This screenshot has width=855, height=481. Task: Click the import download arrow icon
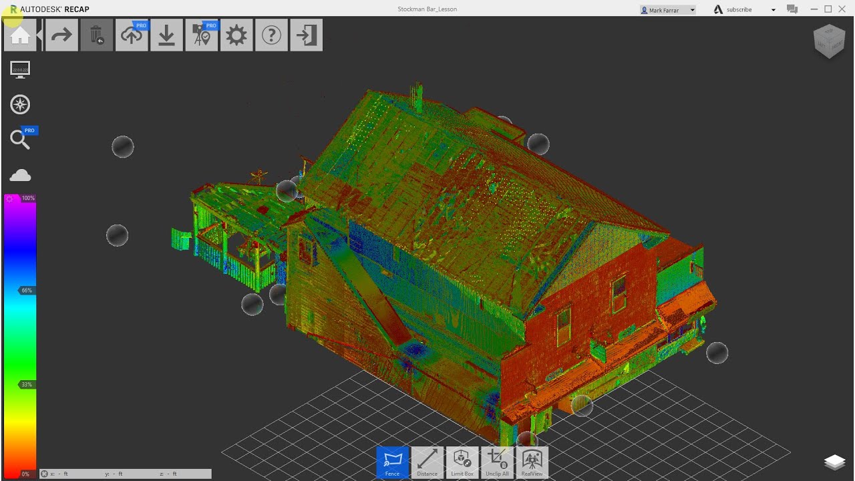[x=166, y=35]
